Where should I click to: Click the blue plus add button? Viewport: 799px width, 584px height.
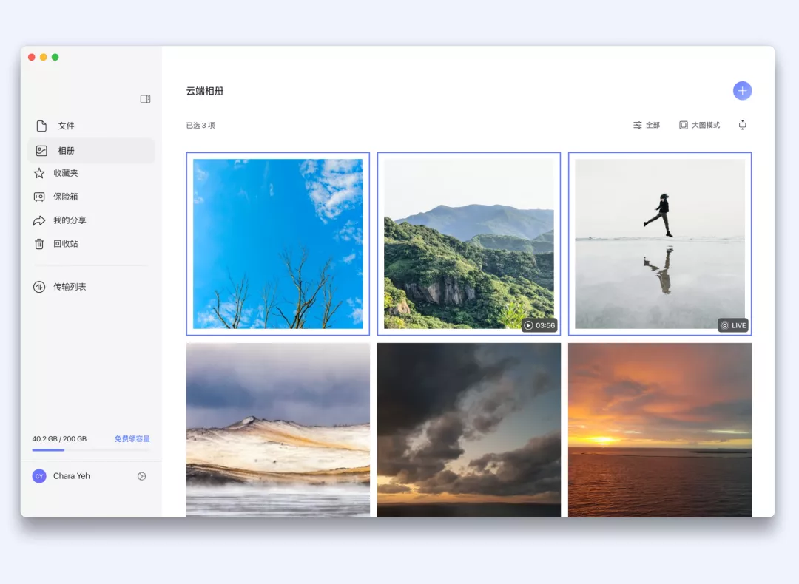742,91
